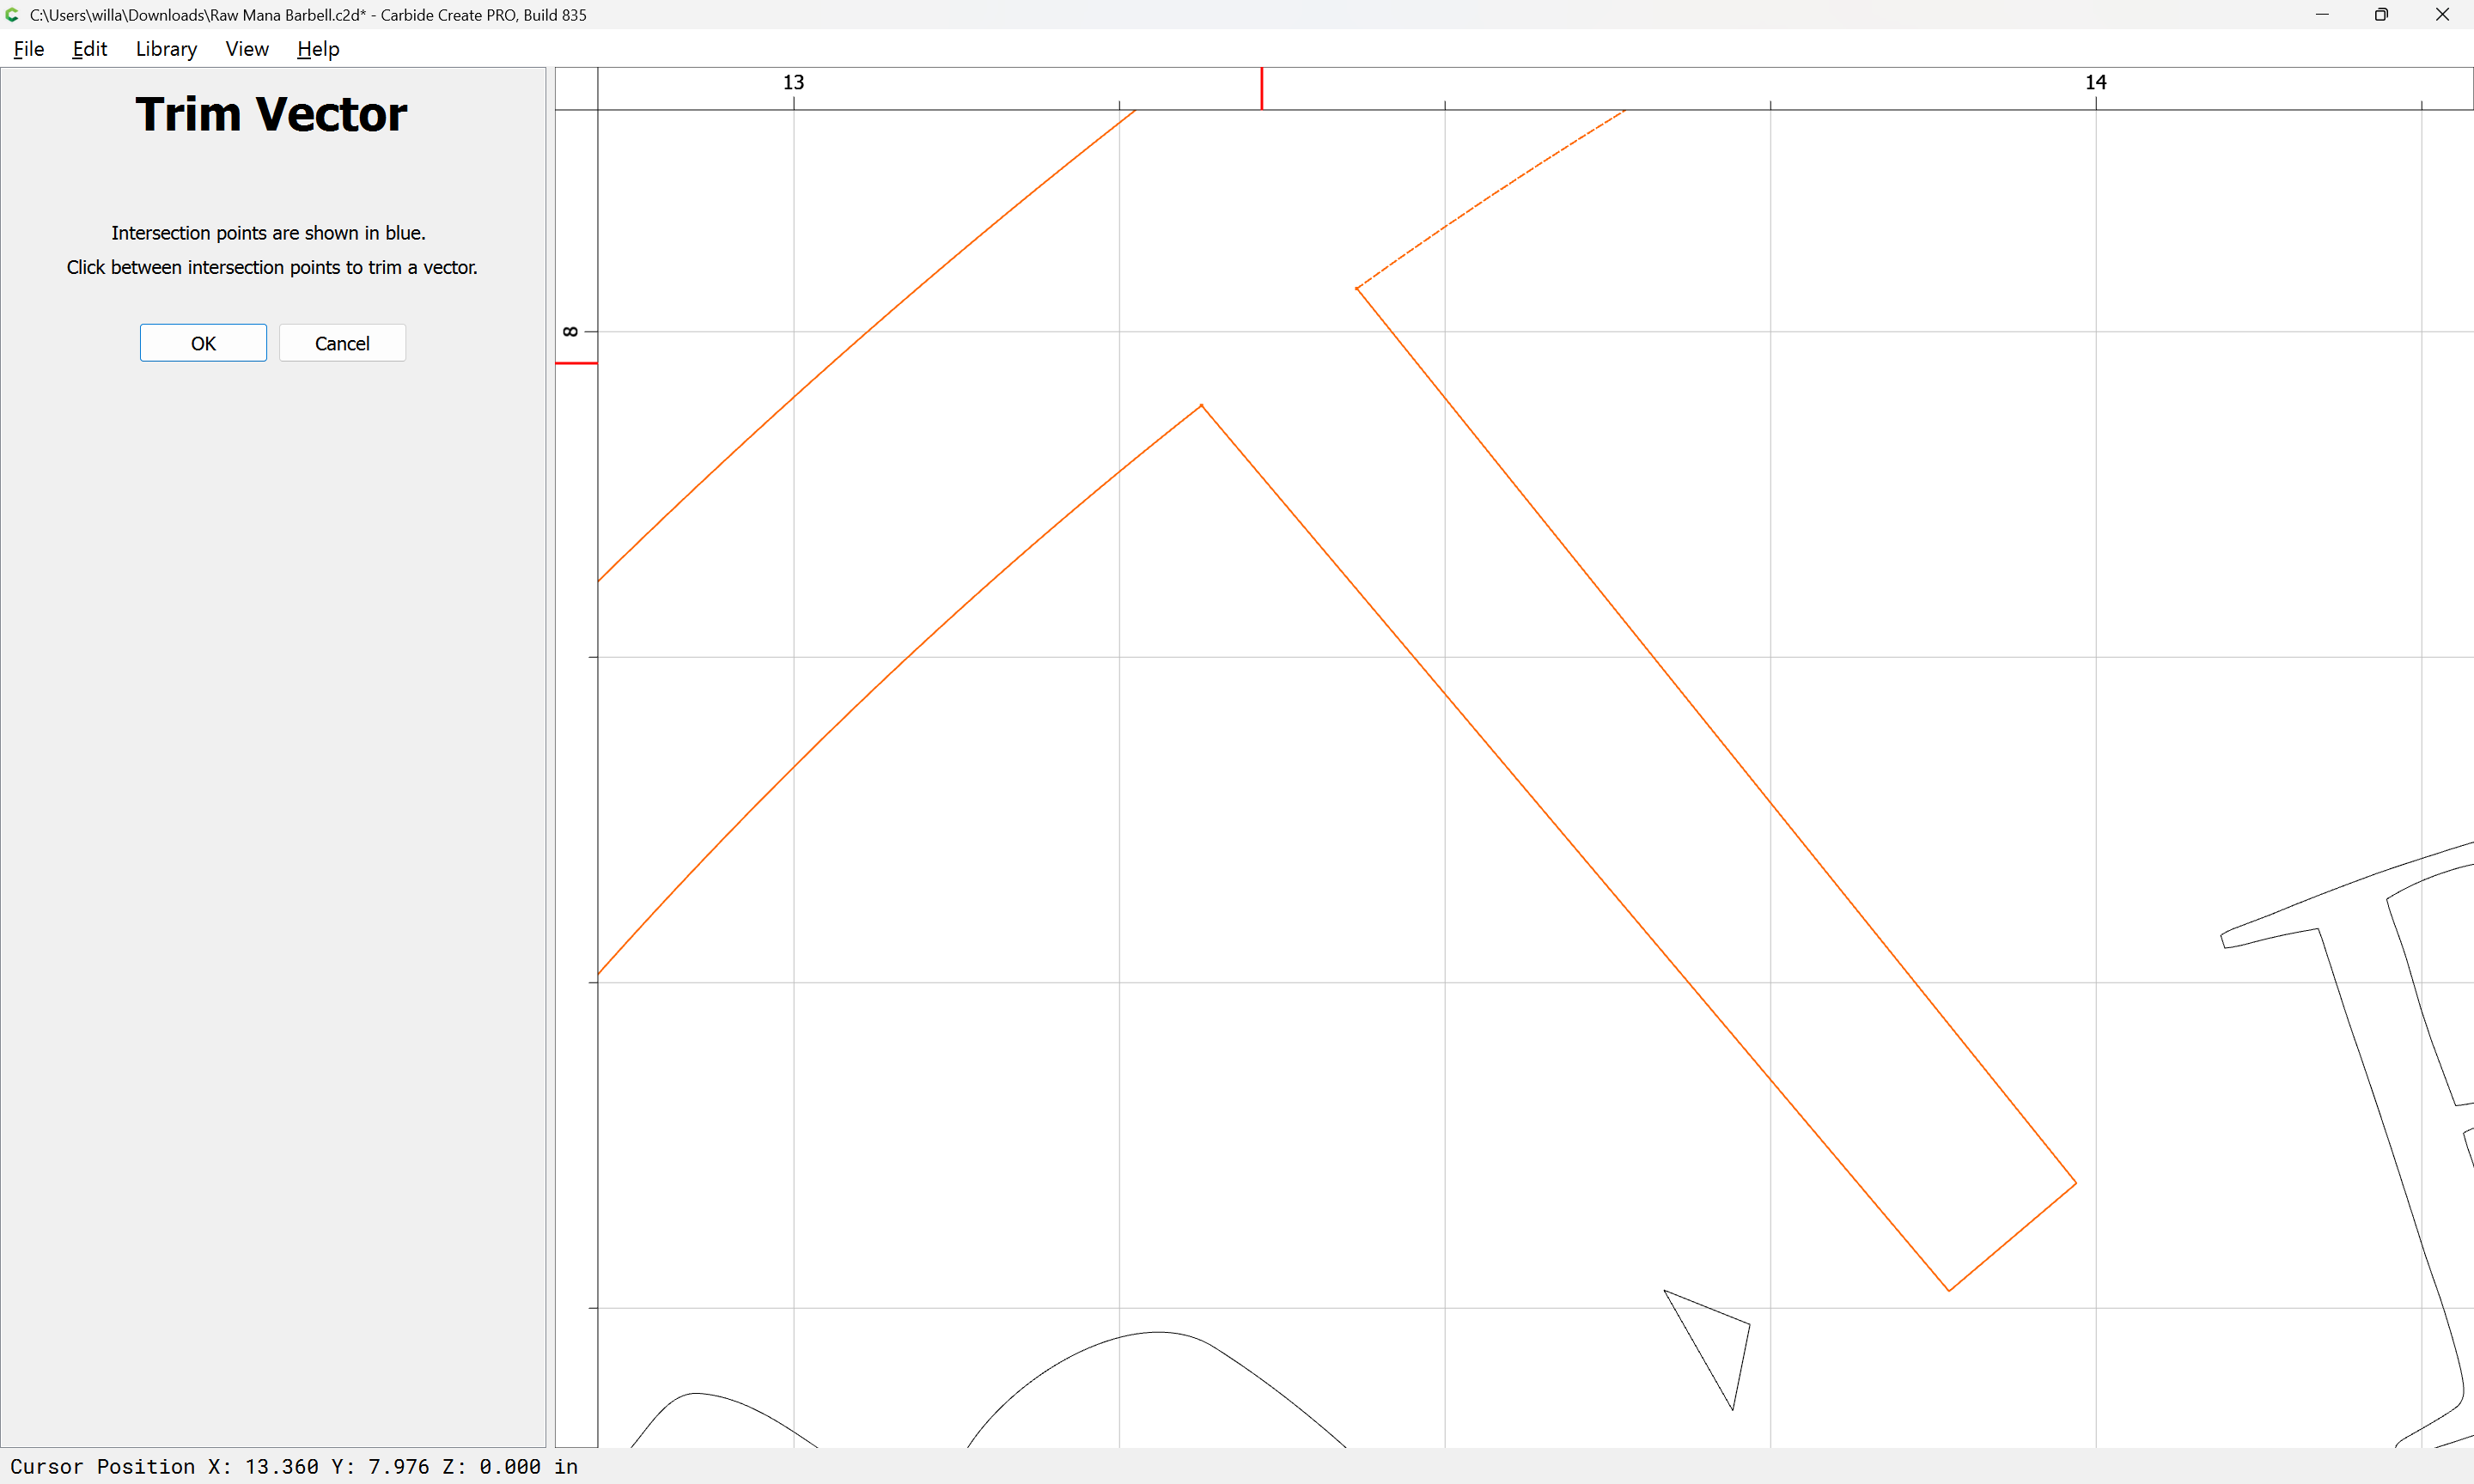Click the black arch curve at the canvas bottom
The height and width of the screenshot is (1484, 2474).
[1158, 1332]
